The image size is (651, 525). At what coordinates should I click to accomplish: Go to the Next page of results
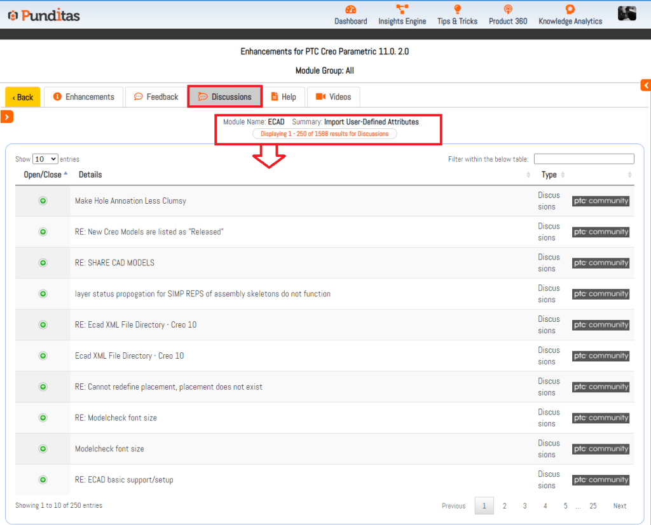click(x=619, y=506)
